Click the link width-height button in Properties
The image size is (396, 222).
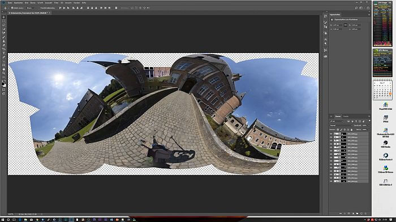(x=346, y=25)
